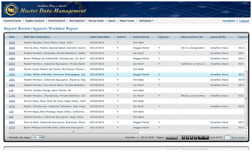Click Go to page link

pyautogui.click(x=239, y=138)
